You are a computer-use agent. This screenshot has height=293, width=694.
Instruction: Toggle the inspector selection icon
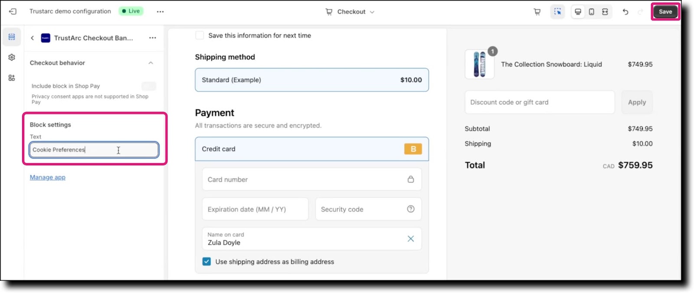coord(557,12)
